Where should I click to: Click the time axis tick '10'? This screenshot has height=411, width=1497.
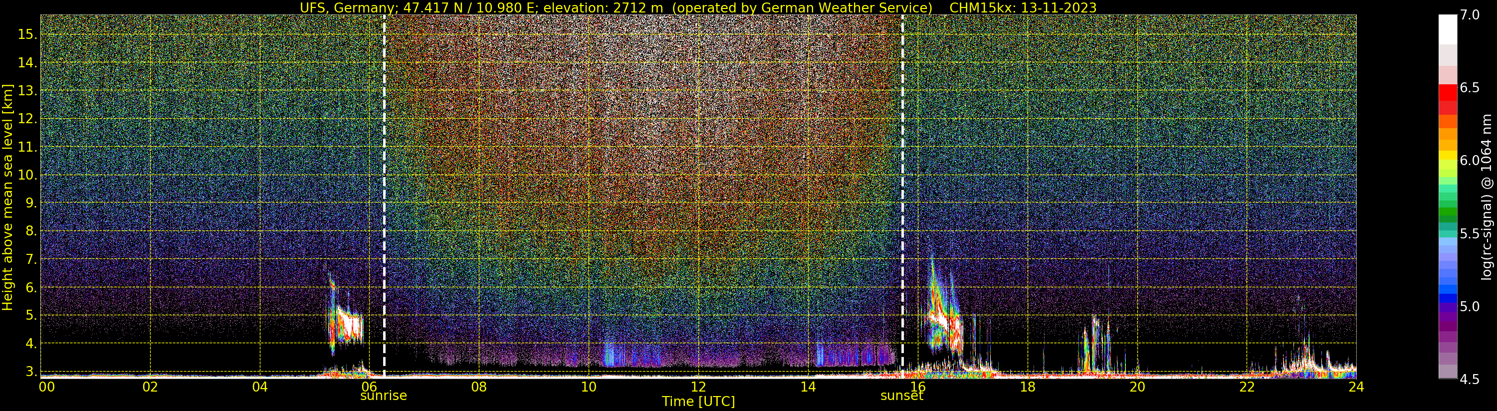[589, 387]
